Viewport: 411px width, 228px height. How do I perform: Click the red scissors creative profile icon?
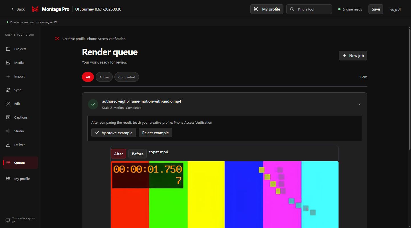(x=57, y=38)
